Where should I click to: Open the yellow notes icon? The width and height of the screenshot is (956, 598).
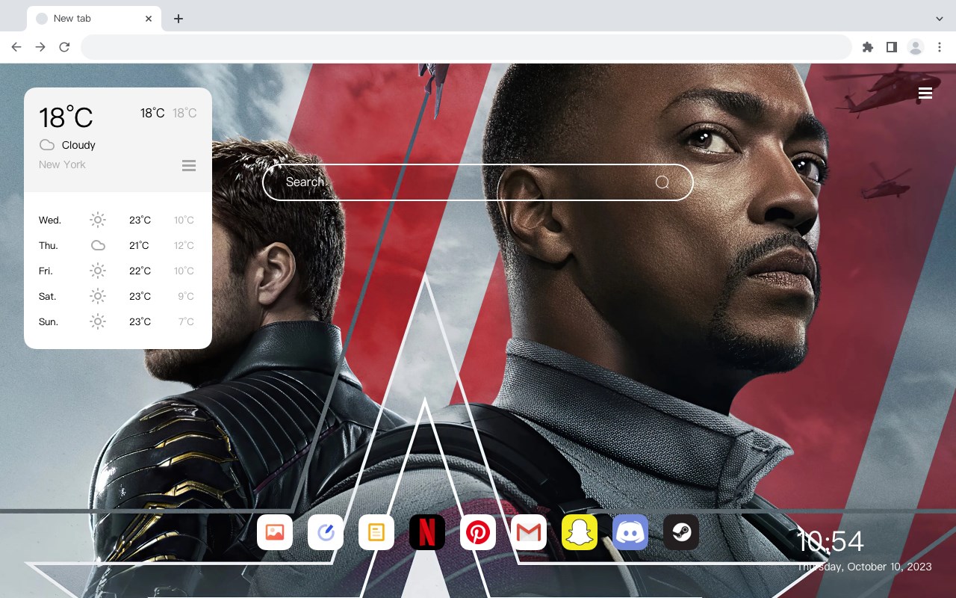click(376, 532)
